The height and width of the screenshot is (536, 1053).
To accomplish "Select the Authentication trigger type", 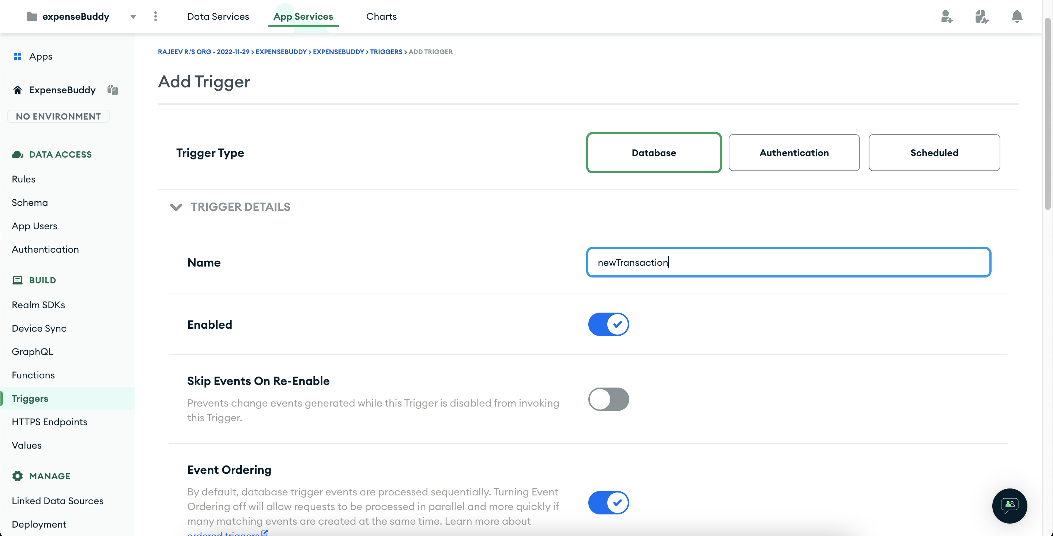I will 794,152.
